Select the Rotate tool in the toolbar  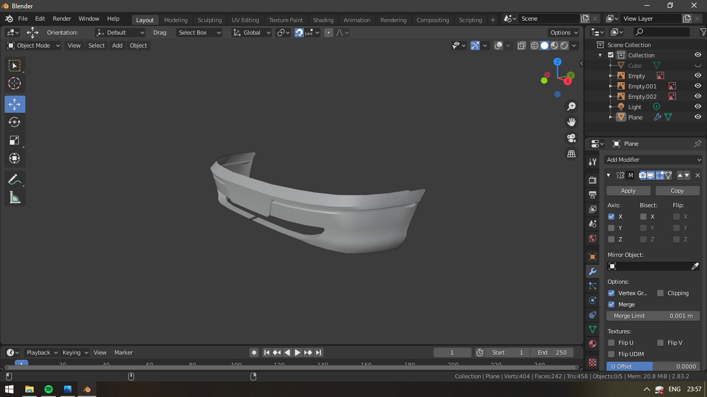click(x=14, y=122)
